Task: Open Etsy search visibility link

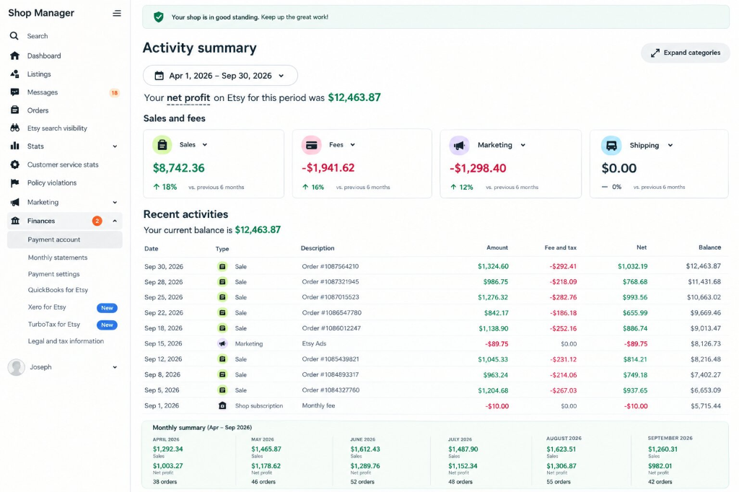Action: pyautogui.click(x=57, y=128)
